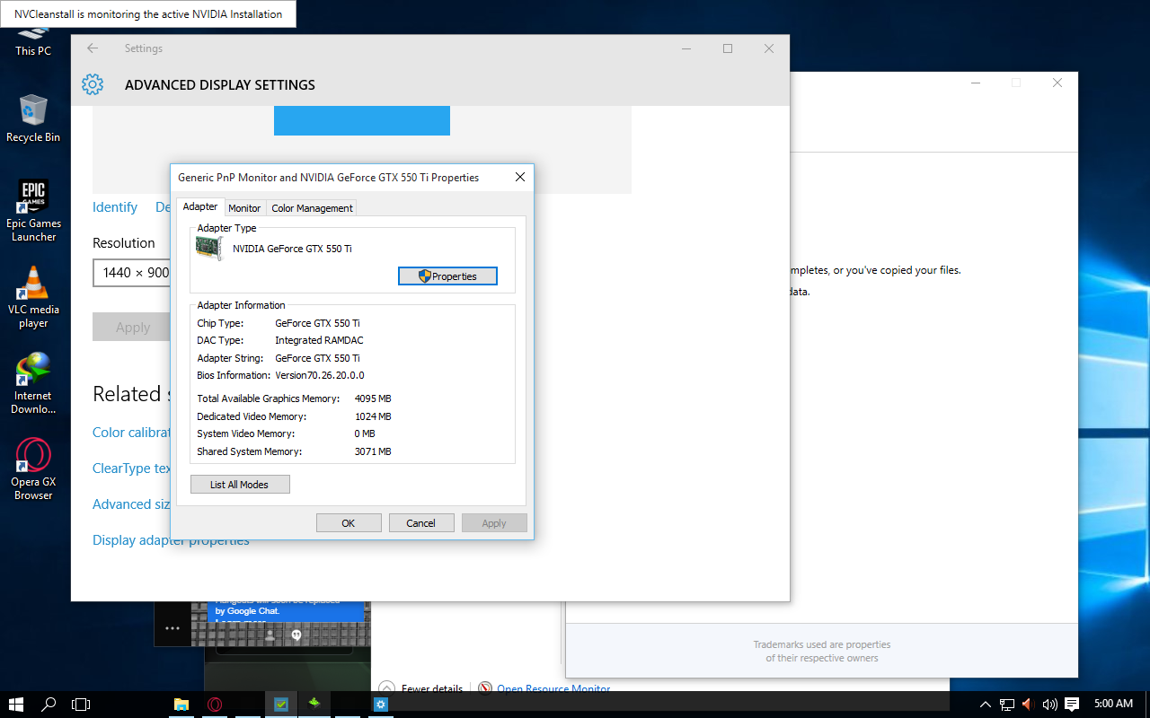1150x718 pixels.
Task: Switch to the Adapter tab
Action: [200, 206]
